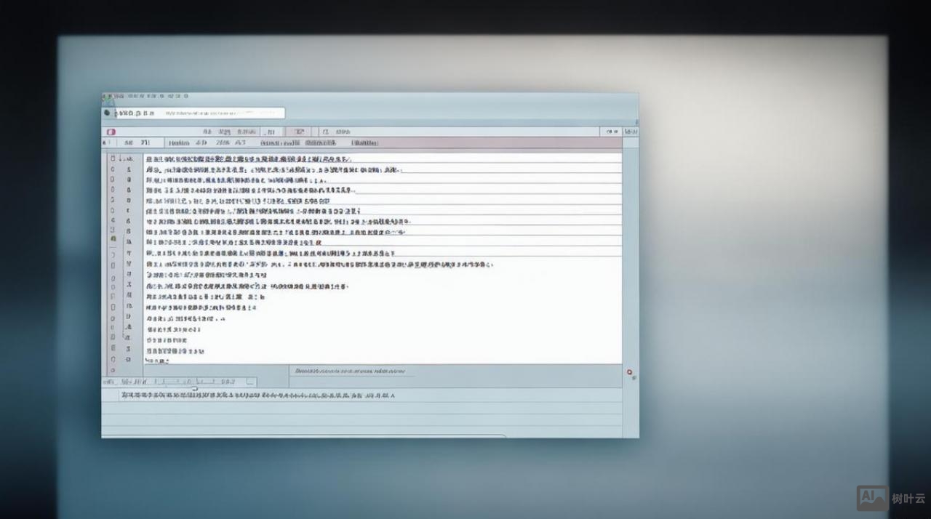
Task: Click the red rounded icon at toolbar's left end
Action: (x=111, y=132)
